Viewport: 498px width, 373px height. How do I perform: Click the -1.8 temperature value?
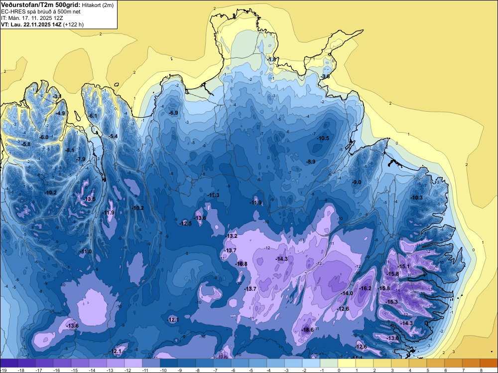click(x=271, y=59)
